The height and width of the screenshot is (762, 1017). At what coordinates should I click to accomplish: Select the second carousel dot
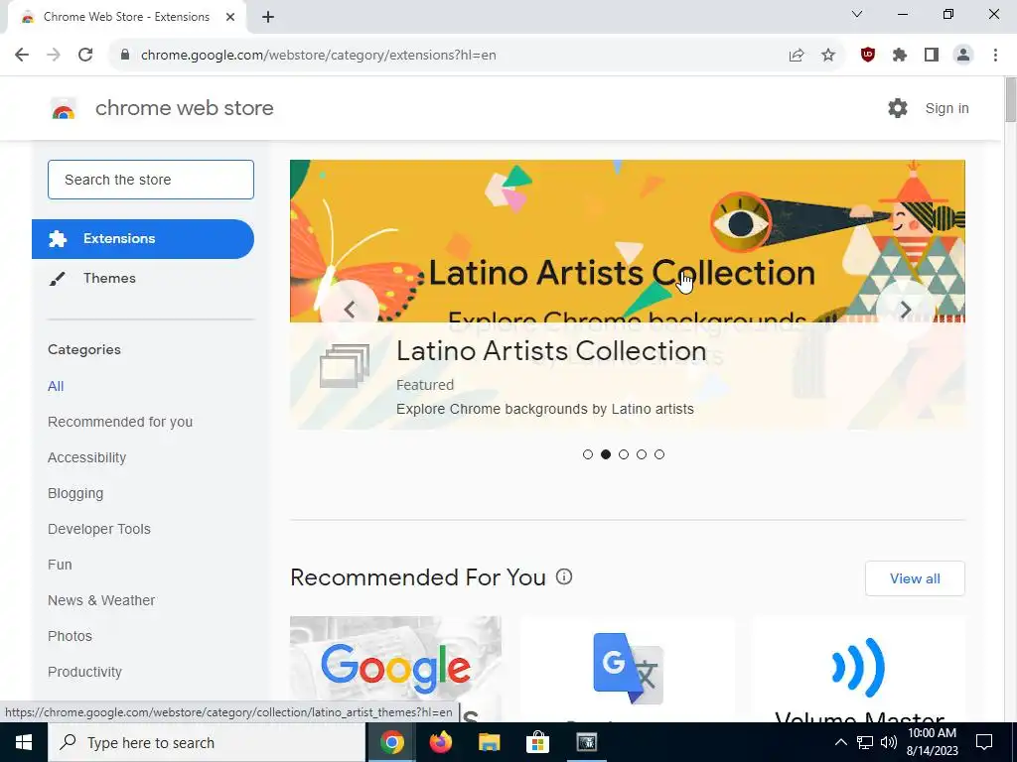pos(606,454)
